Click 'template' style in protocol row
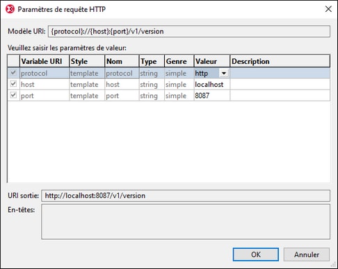Image resolution: width=338 pixels, height=269 pixels. pos(87,73)
